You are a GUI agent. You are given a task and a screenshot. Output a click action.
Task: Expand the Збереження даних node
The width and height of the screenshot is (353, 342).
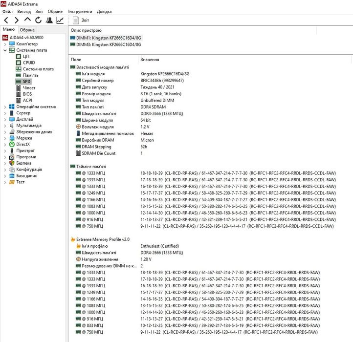5,132
